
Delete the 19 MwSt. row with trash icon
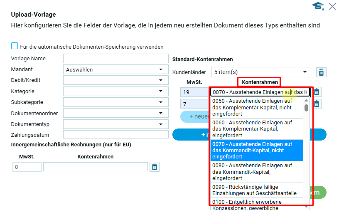click(x=317, y=92)
